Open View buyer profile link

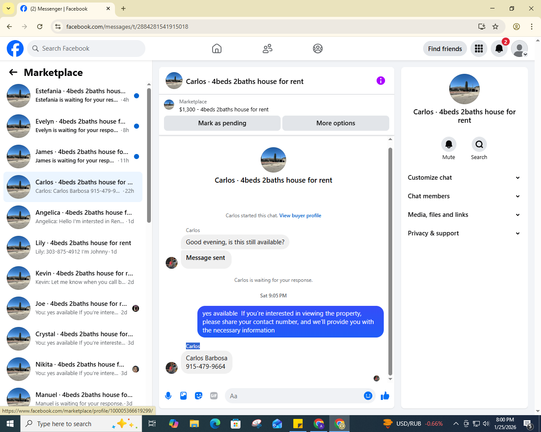pyautogui.click(x=300, y=216)
